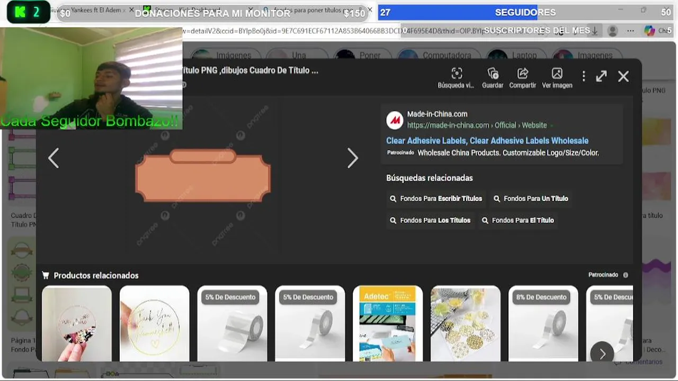Click the Compartir share icon
This screenshot has height=381, width=678.
coord(523,74)
